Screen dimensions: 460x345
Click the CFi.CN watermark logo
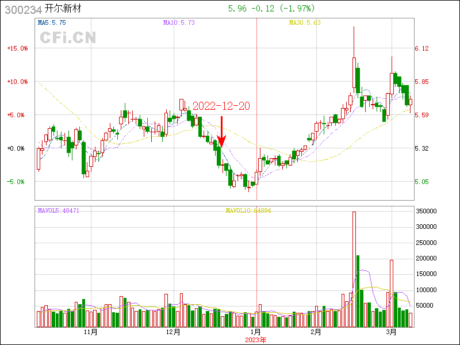[68, 38]
